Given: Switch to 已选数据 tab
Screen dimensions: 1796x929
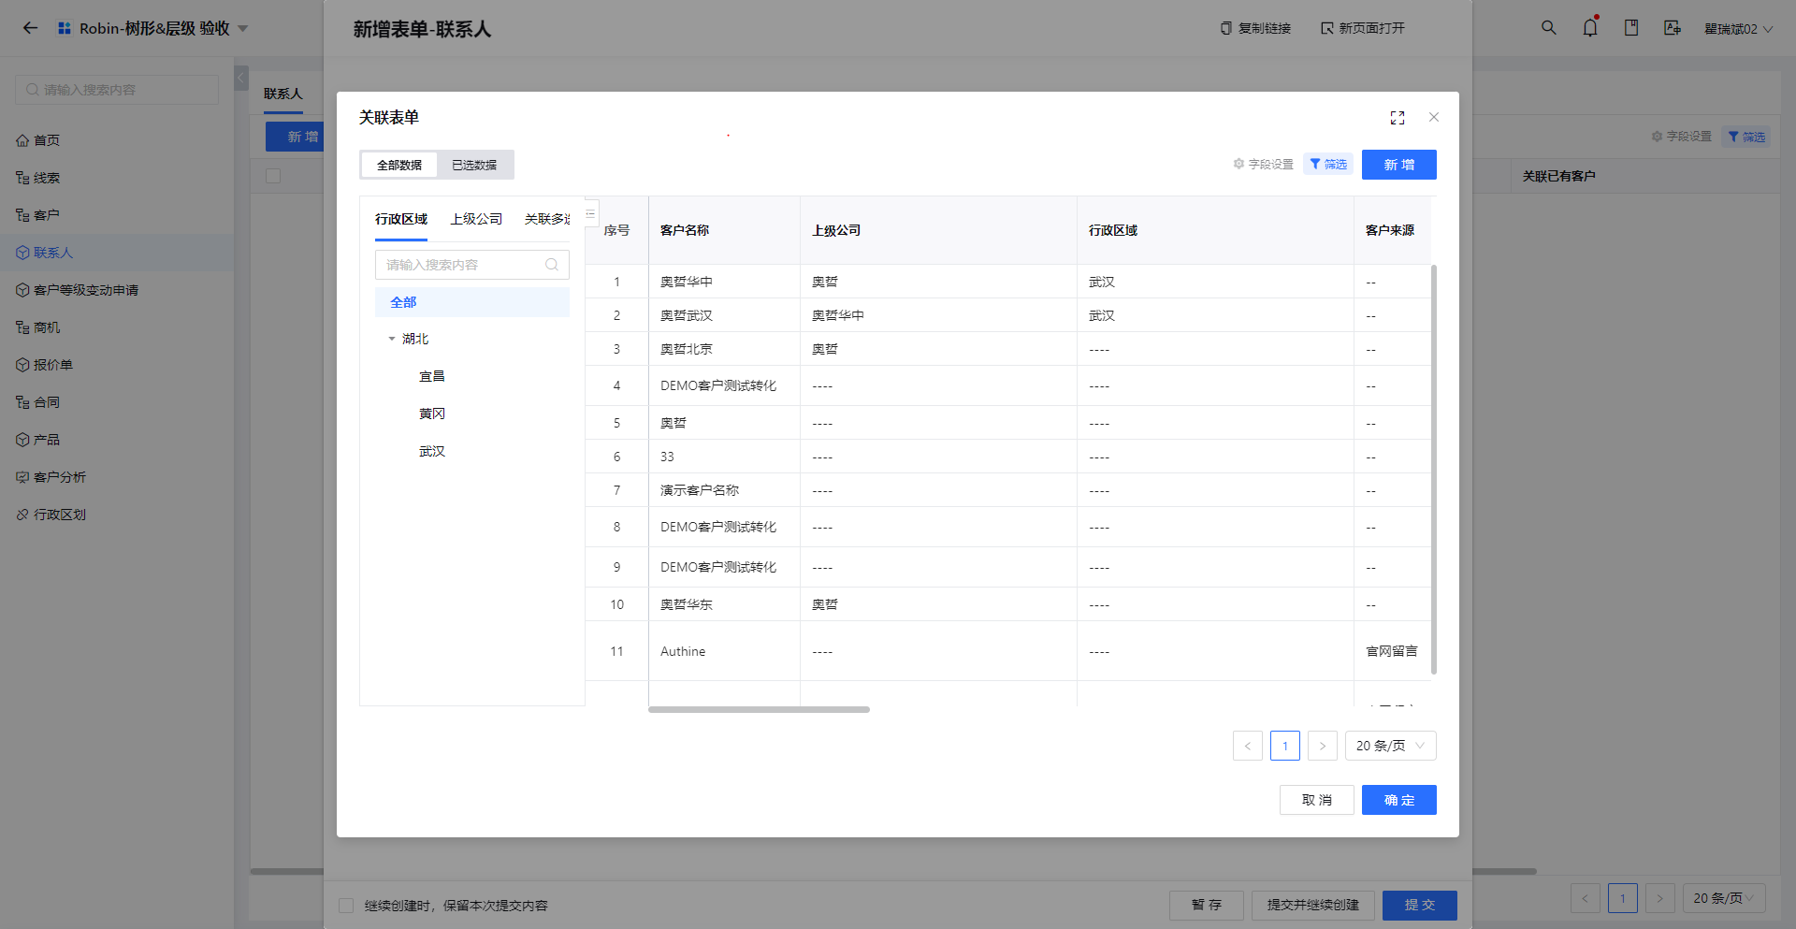Looking at the screenshot, I should 474,165.
